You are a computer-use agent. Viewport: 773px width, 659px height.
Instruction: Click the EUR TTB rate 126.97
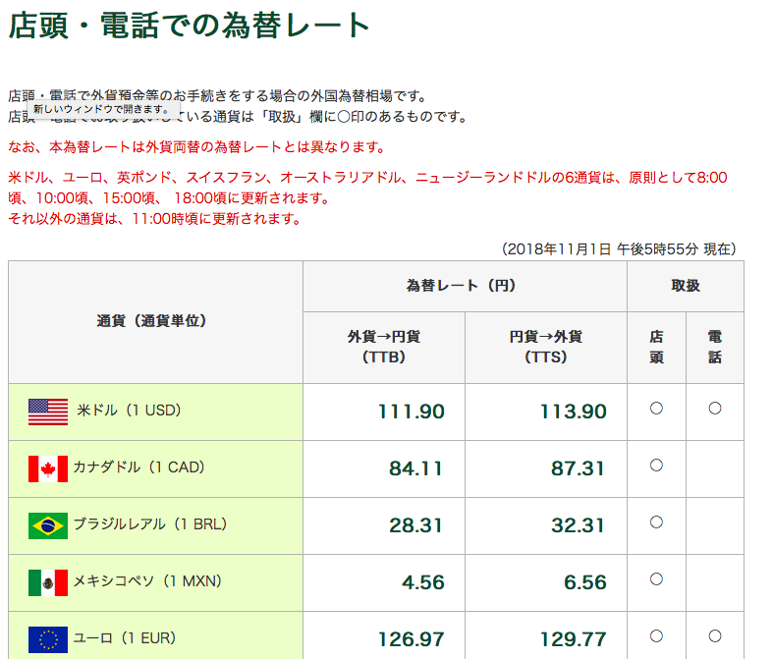coord(411,639)
